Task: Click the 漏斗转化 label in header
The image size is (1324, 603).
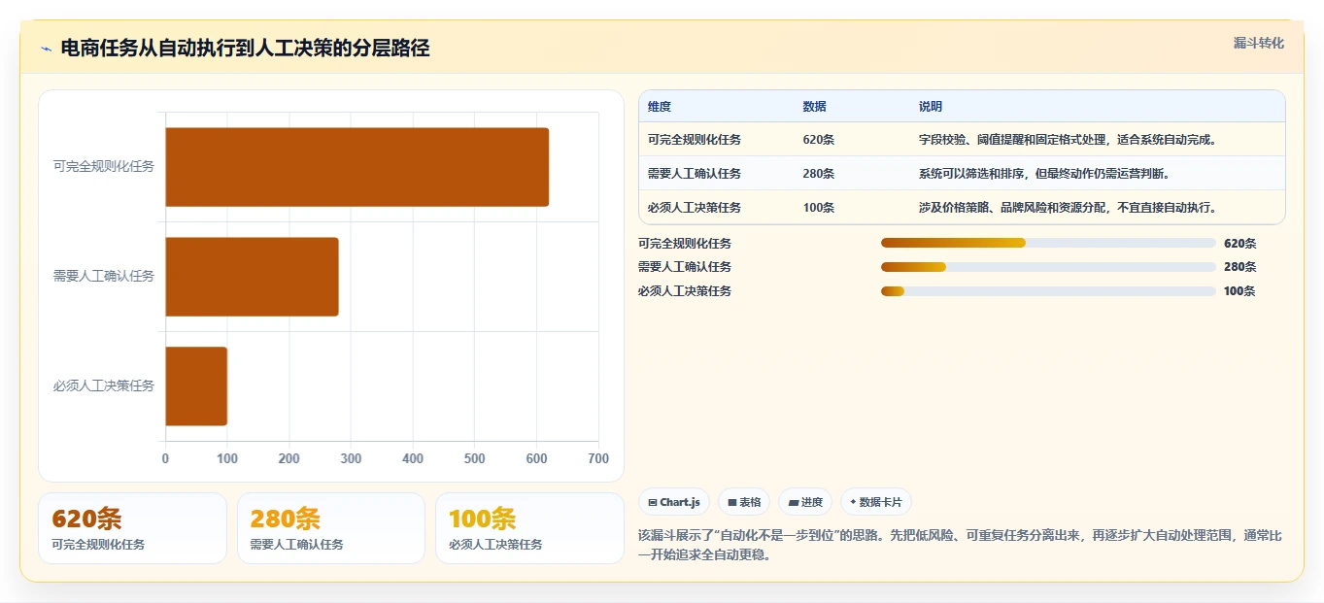Action: (x=1259, y=43)
